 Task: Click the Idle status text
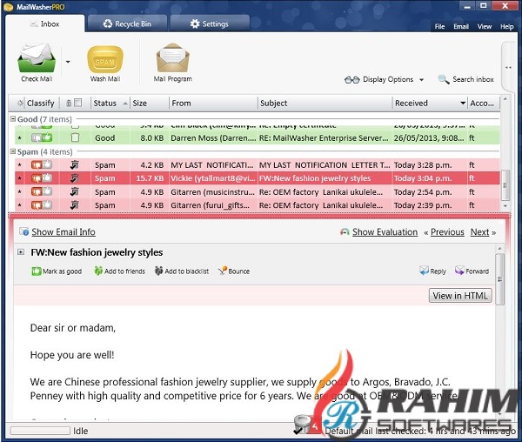[81, 431]
